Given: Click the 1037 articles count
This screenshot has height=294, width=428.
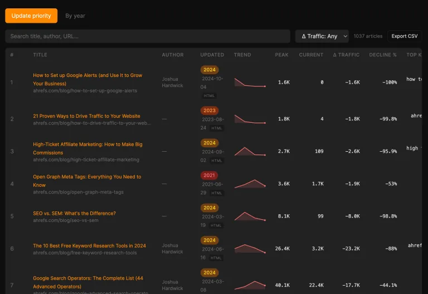Looking at the screenshot, I should (x=368, y=36).
